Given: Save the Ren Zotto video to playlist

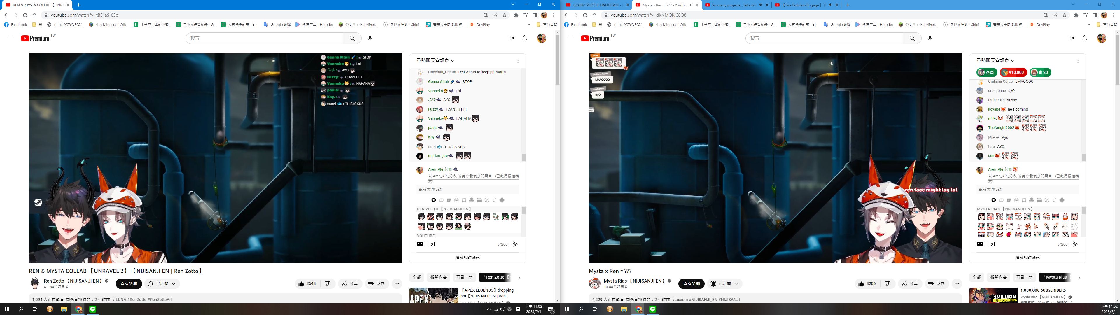Looking at the screenshot, I should click(377, 284).
